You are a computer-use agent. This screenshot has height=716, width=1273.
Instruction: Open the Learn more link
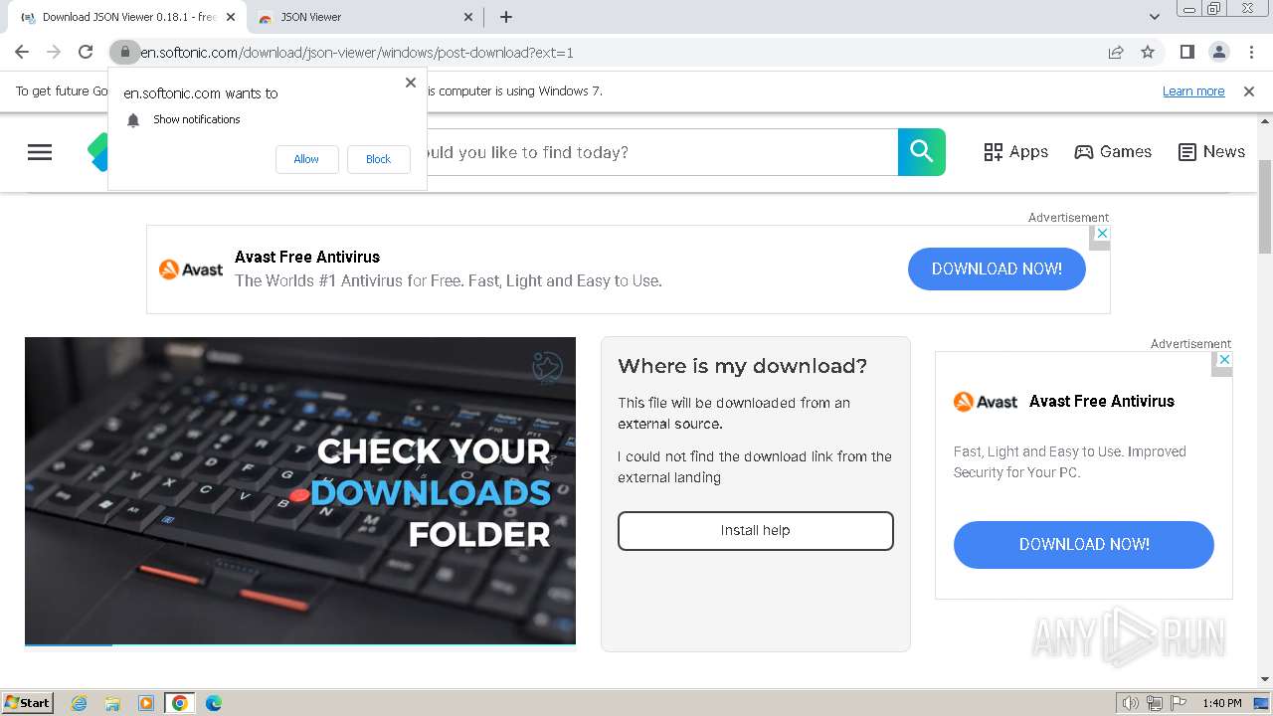[x=1193, y=91]
